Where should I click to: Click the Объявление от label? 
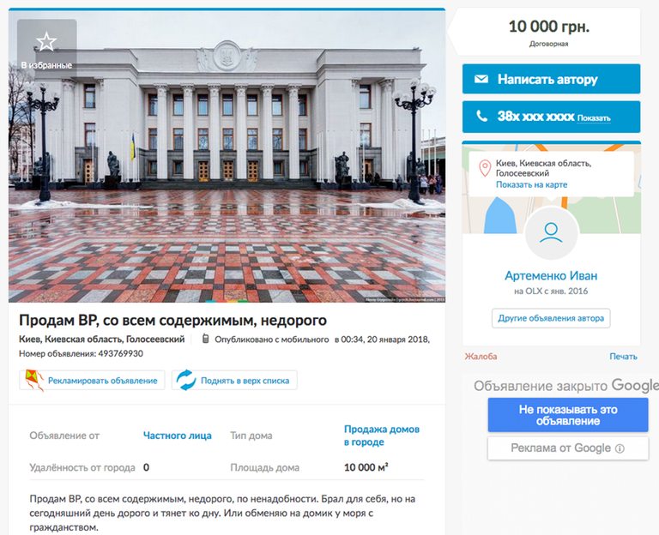pyautogui.click(x=64, y=436)
